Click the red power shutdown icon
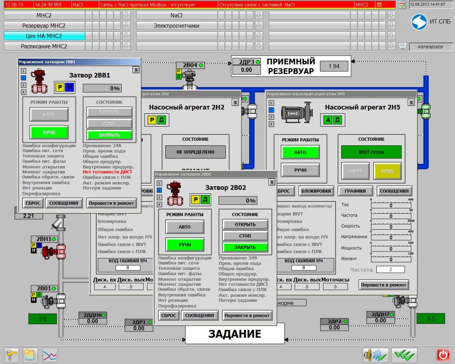455x364 pixels. 443,355
